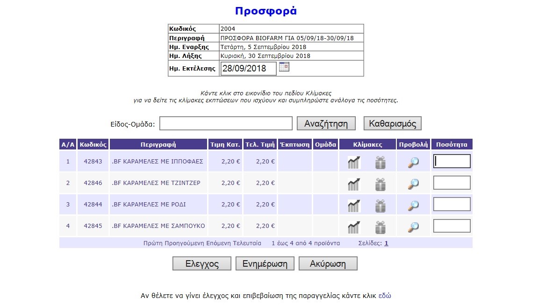
Task: Click the Ελεγχος button
Action: pyautogui.click(x=202, y=263)
